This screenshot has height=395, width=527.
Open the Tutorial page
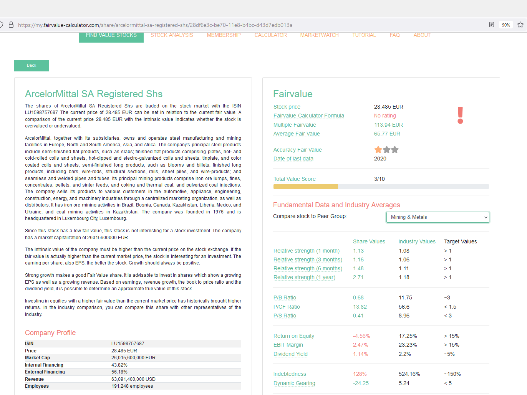click(364, 35)
